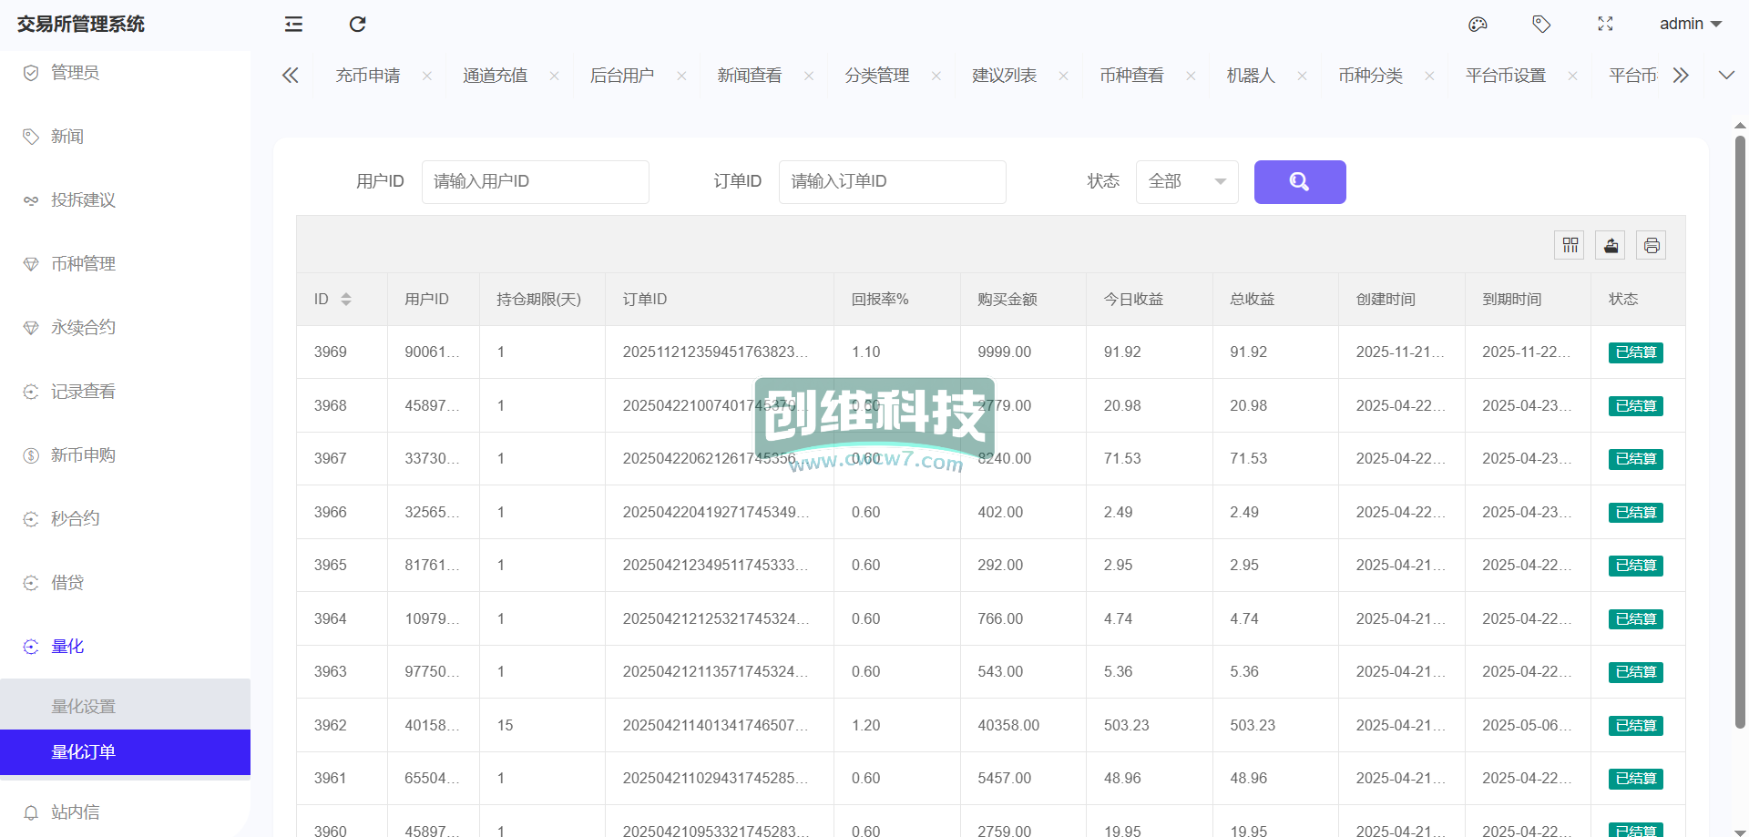
Task: Expand the tab list down-chevron
Action: pos(1726,76)
